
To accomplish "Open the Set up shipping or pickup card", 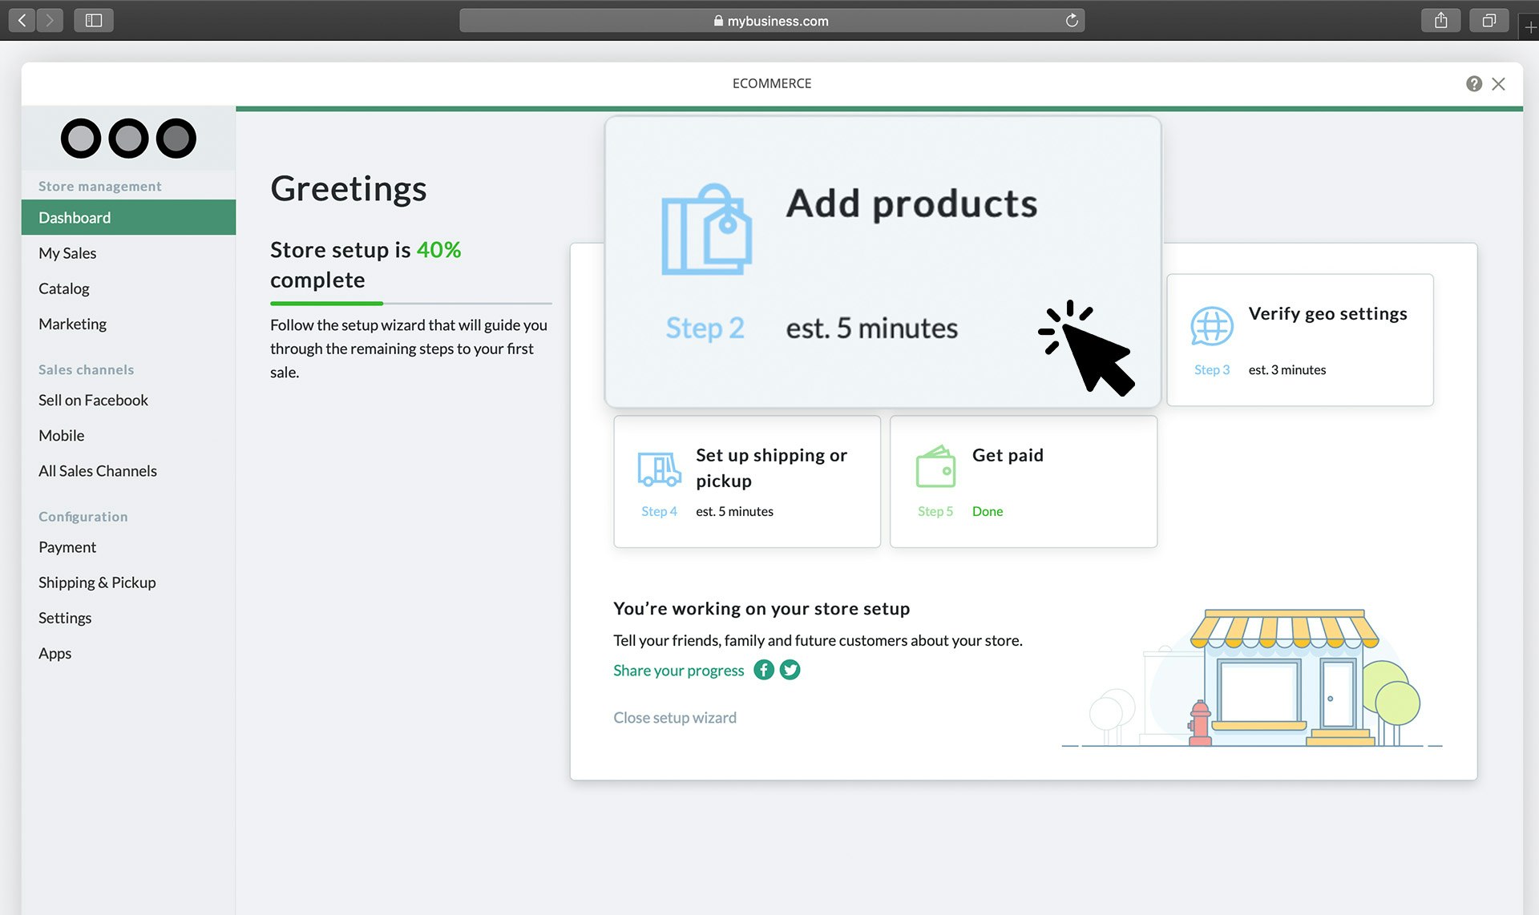I will point(747,482).
